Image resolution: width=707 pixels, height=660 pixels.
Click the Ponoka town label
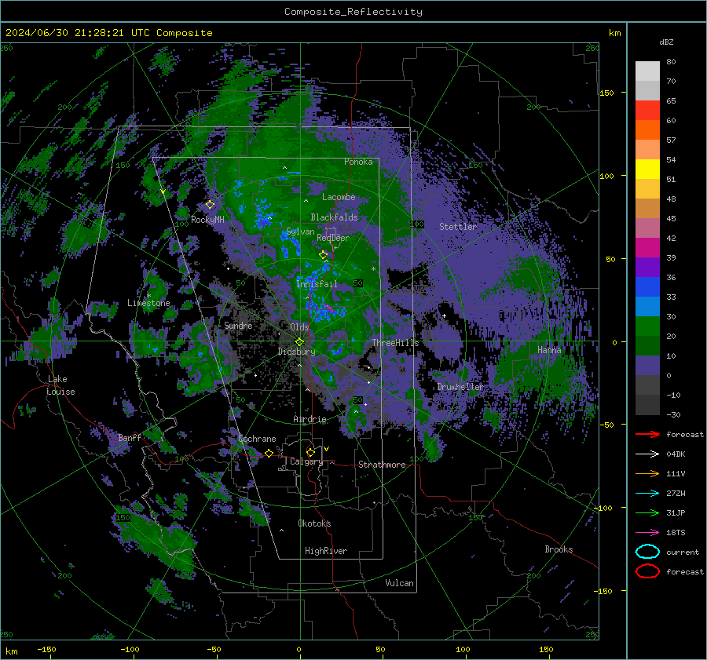pyautogui.click(x=358, y=162)
